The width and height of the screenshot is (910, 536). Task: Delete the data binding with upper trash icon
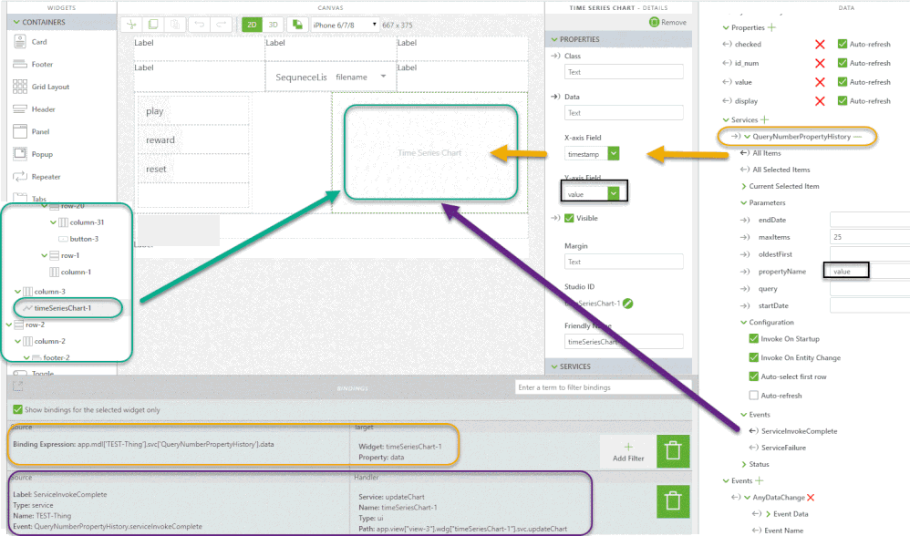[x=673, y=451]
